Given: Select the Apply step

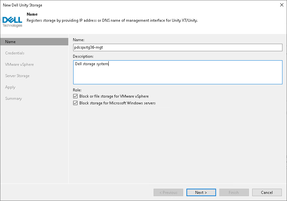Looking at the screenshot, I should (10, 87).
